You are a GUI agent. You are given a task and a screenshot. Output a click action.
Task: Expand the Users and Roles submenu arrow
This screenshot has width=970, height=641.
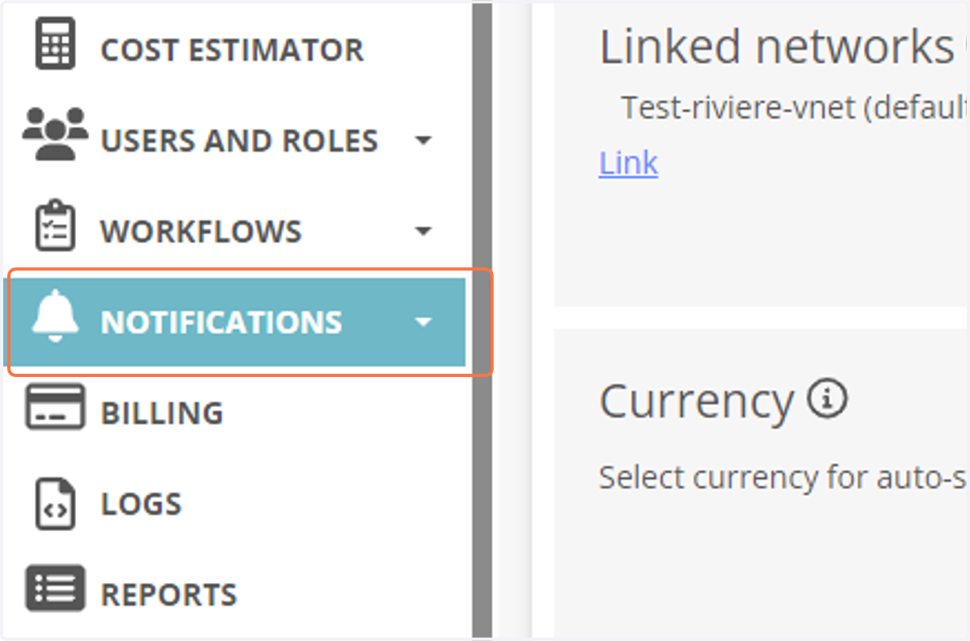click(x=423, y=140)
